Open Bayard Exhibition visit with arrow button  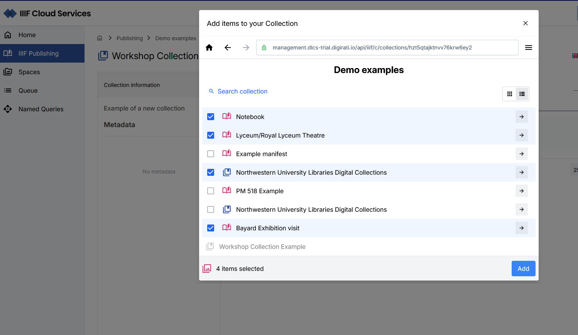coord(522,228)
